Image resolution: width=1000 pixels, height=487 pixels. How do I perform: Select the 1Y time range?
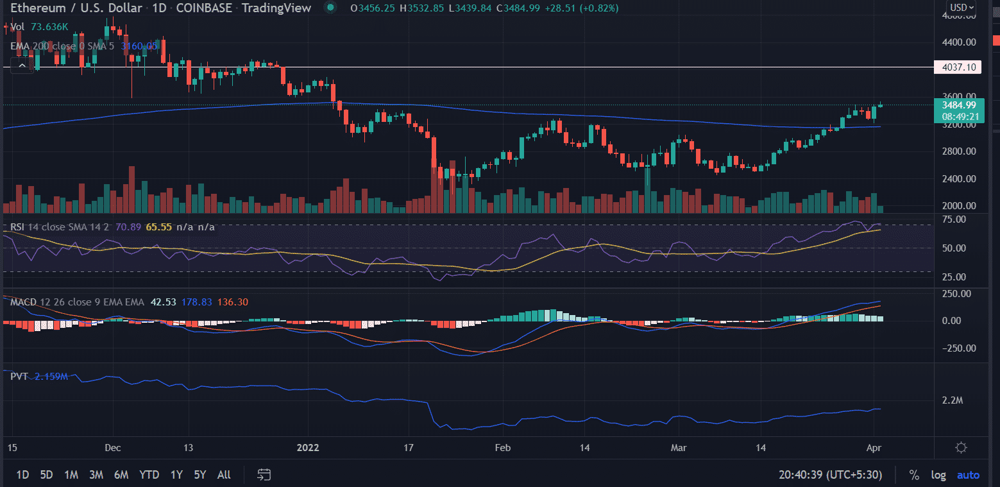(176, 475)
